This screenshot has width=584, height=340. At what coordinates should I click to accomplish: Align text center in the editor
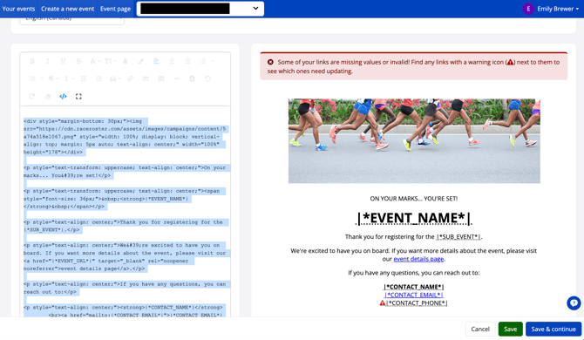pos(172,61)
